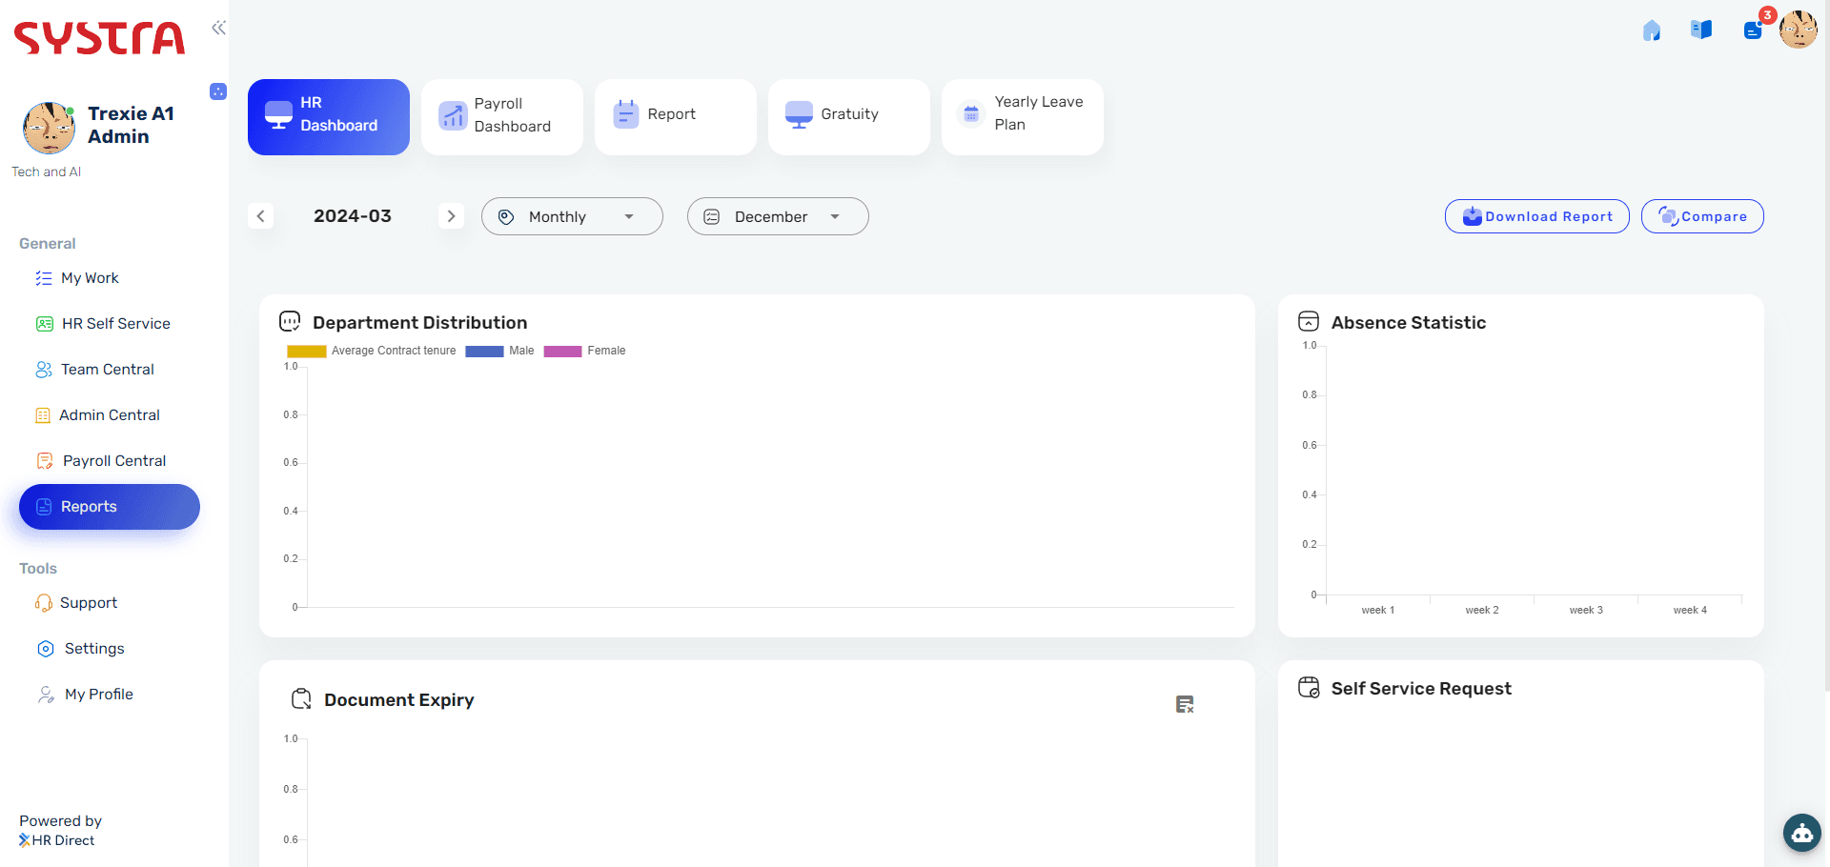Image resolution: width=1830 pixels, height=867 pixels.
Task: Select Reports in sidebar
Action: point(110,507)
